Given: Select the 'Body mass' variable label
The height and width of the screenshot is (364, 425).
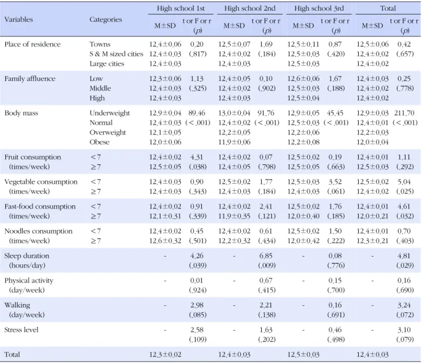Looking at the screenshot, I should point(21,113).
